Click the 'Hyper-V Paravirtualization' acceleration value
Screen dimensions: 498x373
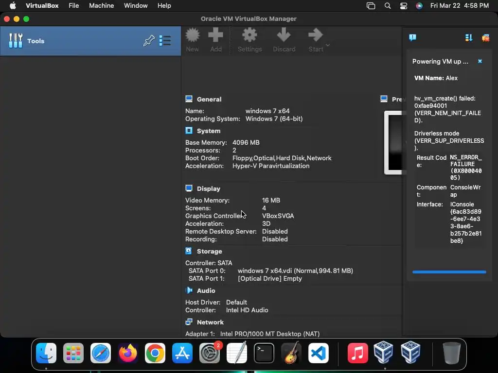click(271, 166)
